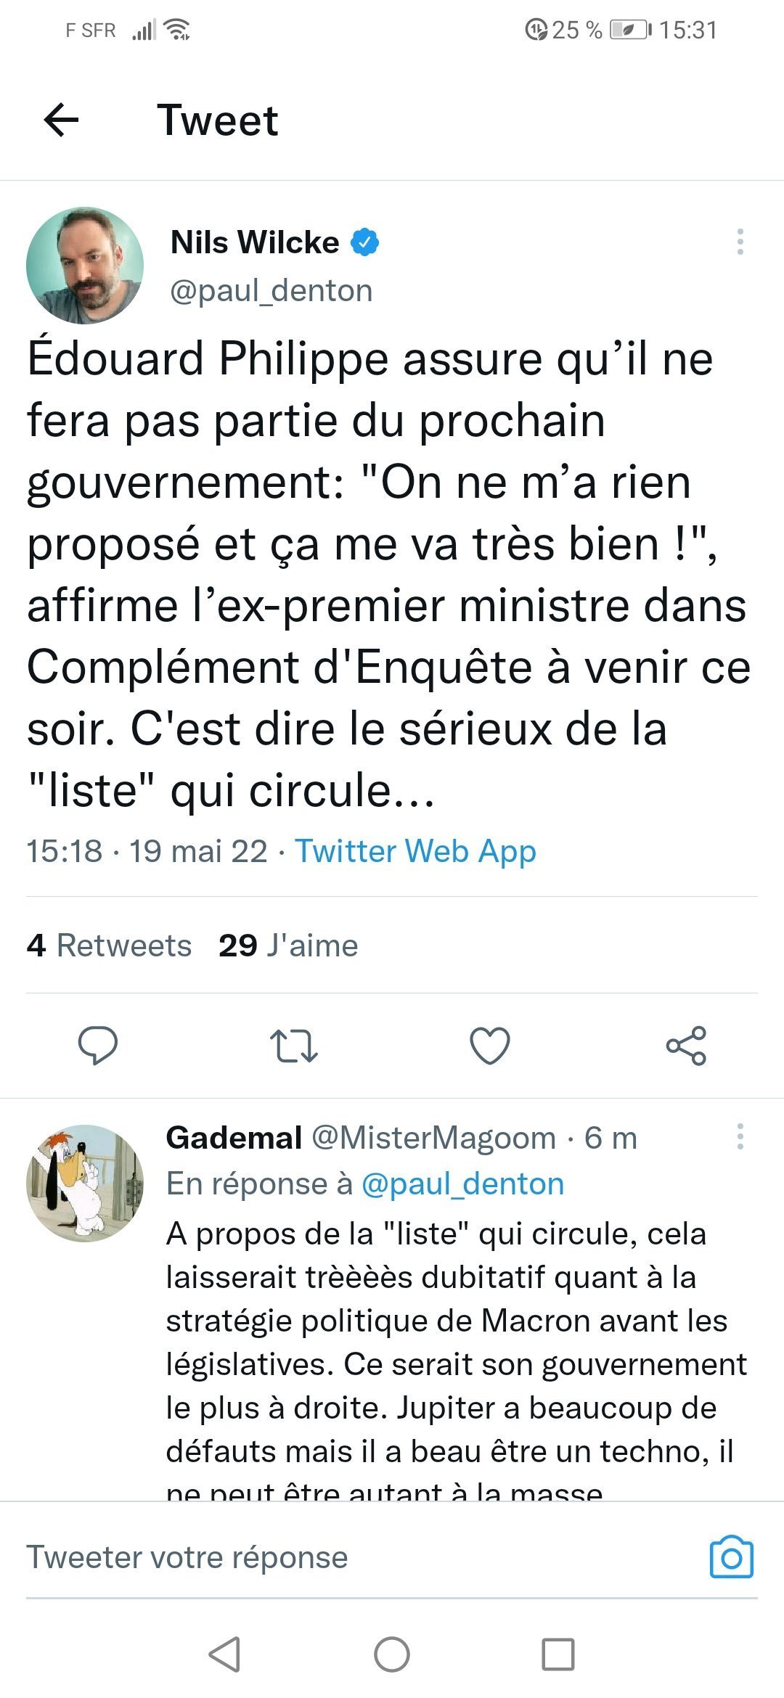The image size is (784, 1698).
Task: View the 4 Retweets list
Action: tap(110, 946)
